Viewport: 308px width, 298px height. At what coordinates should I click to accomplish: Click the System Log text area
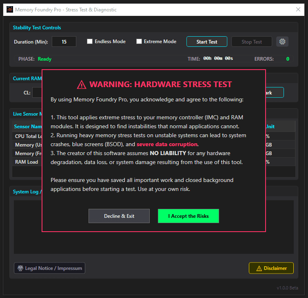pyautogui.click(x=154, y=227)
